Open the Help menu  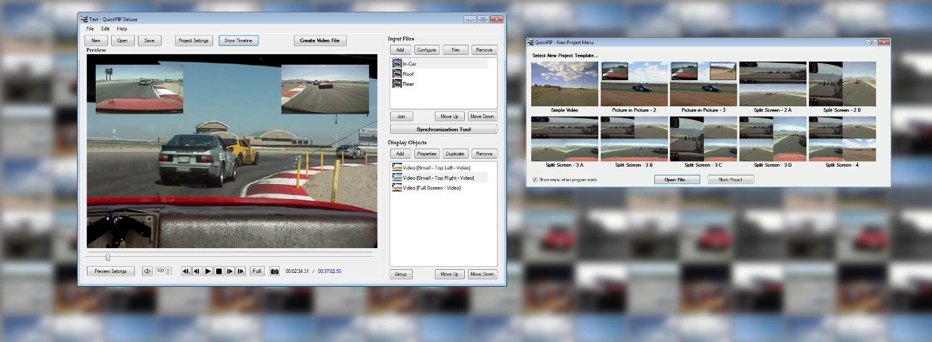click(122, 29)
